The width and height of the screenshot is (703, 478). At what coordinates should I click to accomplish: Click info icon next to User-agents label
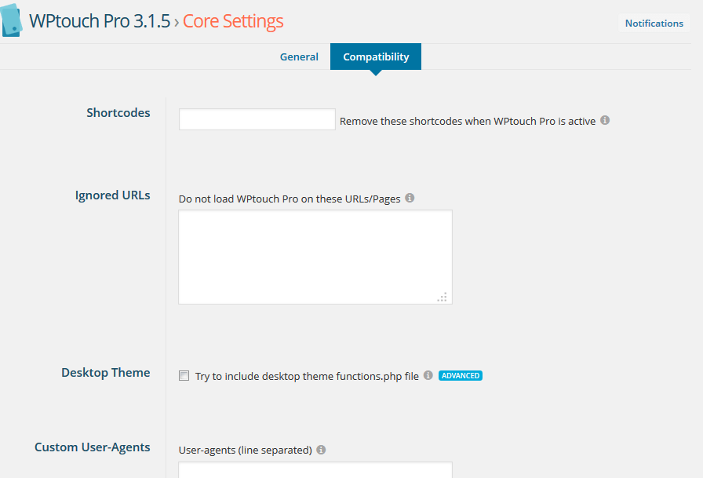click(x=321, y=449)
